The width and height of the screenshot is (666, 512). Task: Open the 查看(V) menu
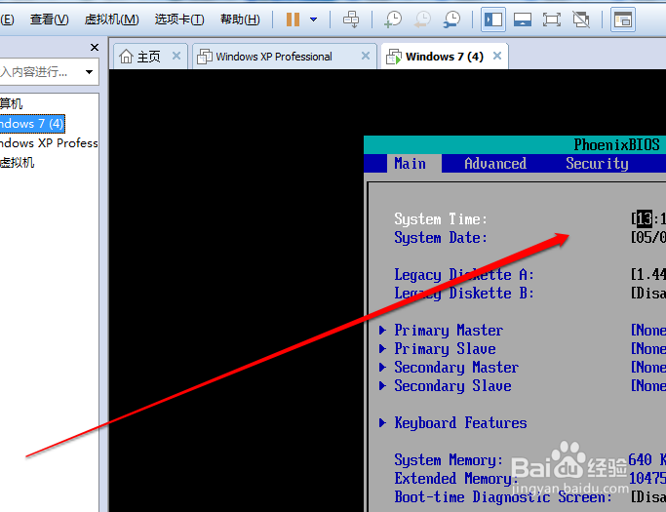(50, 20)
